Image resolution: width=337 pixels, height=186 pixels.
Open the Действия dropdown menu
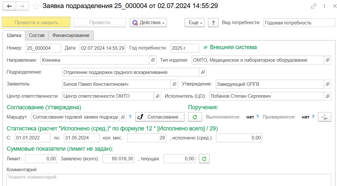pyautogui.click(x=148, y=22)
